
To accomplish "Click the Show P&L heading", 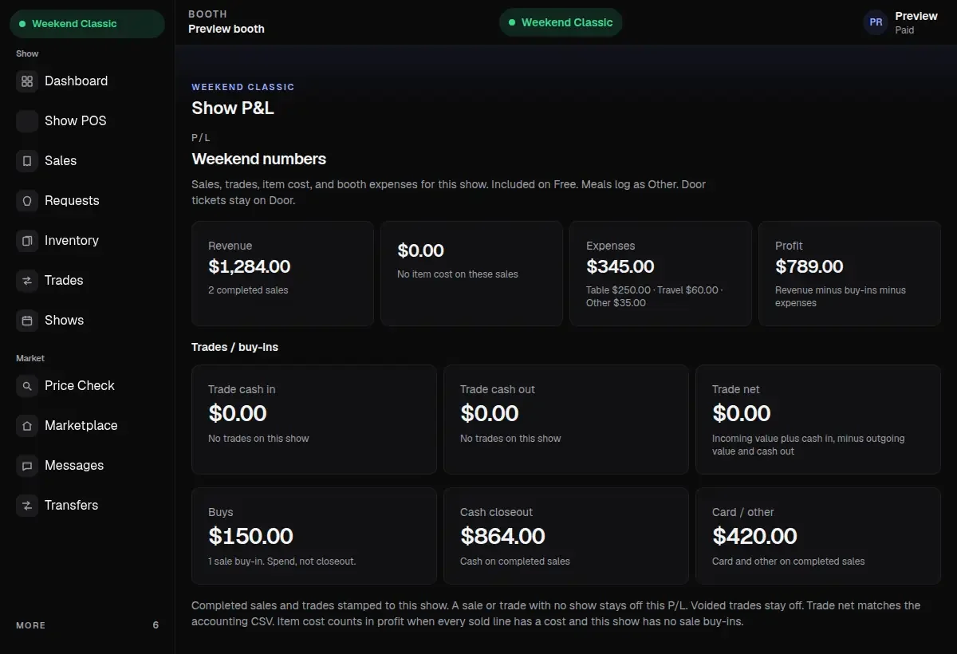I will point(233,108).
